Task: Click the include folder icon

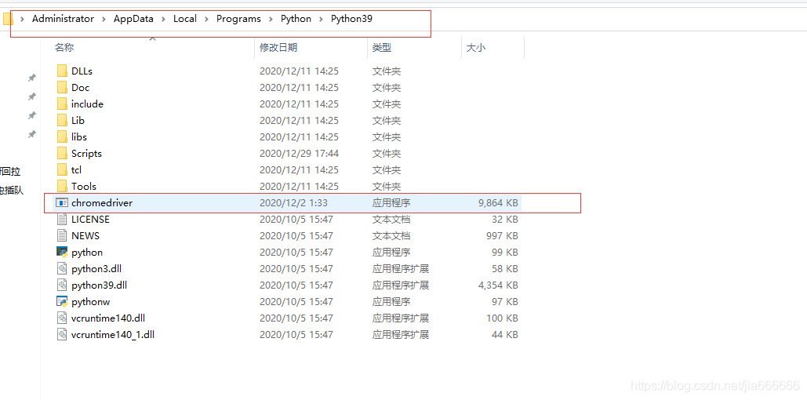Action: [62, 104]
